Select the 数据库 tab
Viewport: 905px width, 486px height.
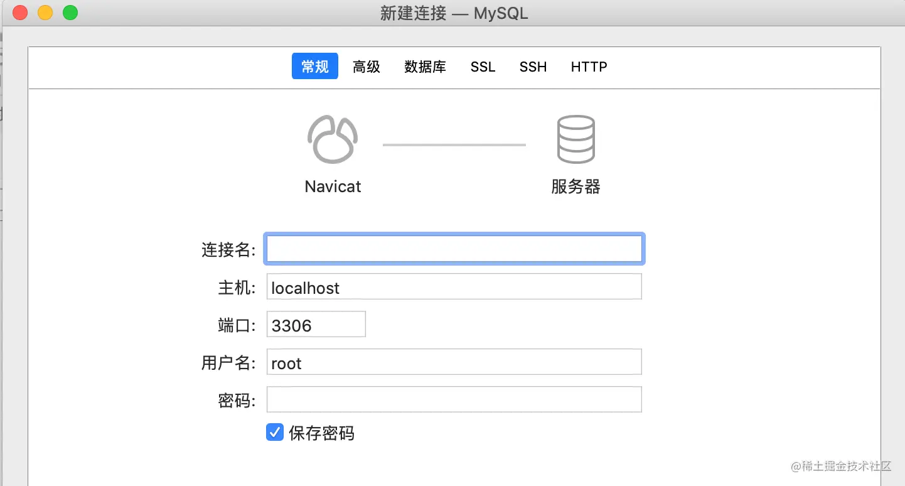[426, 67]
